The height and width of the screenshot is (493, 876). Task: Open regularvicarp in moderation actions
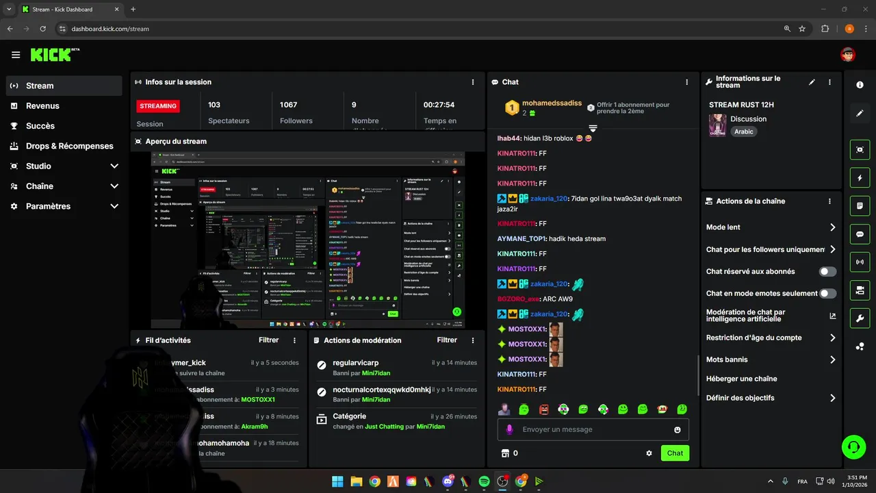click(356, 363)
